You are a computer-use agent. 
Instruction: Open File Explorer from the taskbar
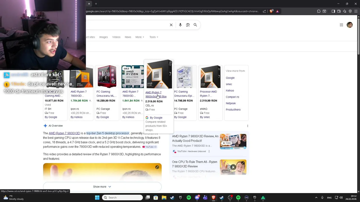164,198
